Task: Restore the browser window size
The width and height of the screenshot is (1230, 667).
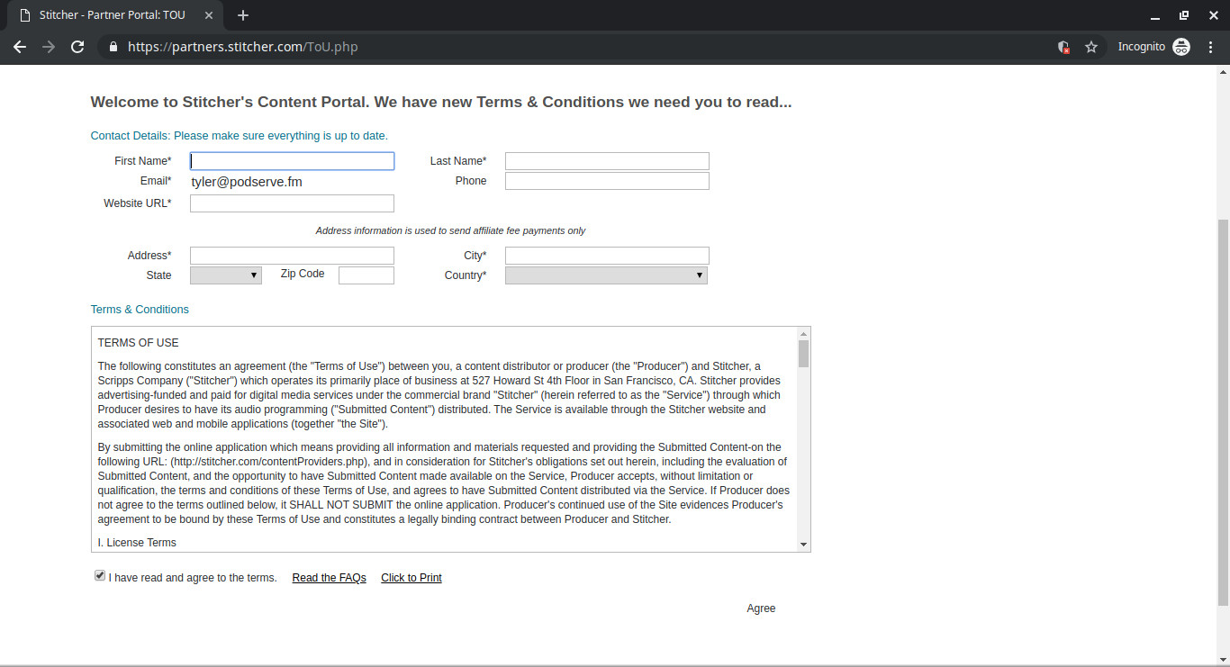Action: tap(1184, 15)
